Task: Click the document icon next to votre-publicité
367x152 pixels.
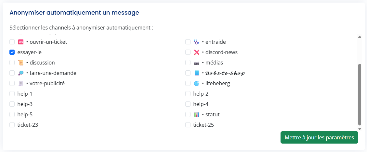Action: point(21,83)
